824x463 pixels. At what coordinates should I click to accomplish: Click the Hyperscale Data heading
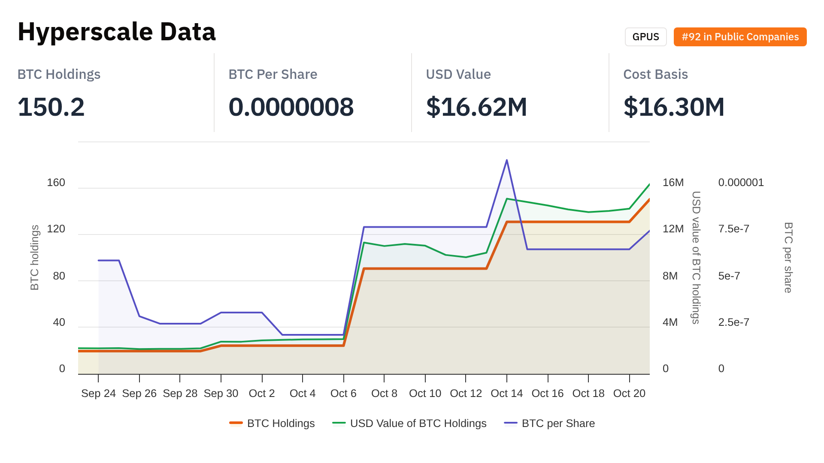point(117,32)
